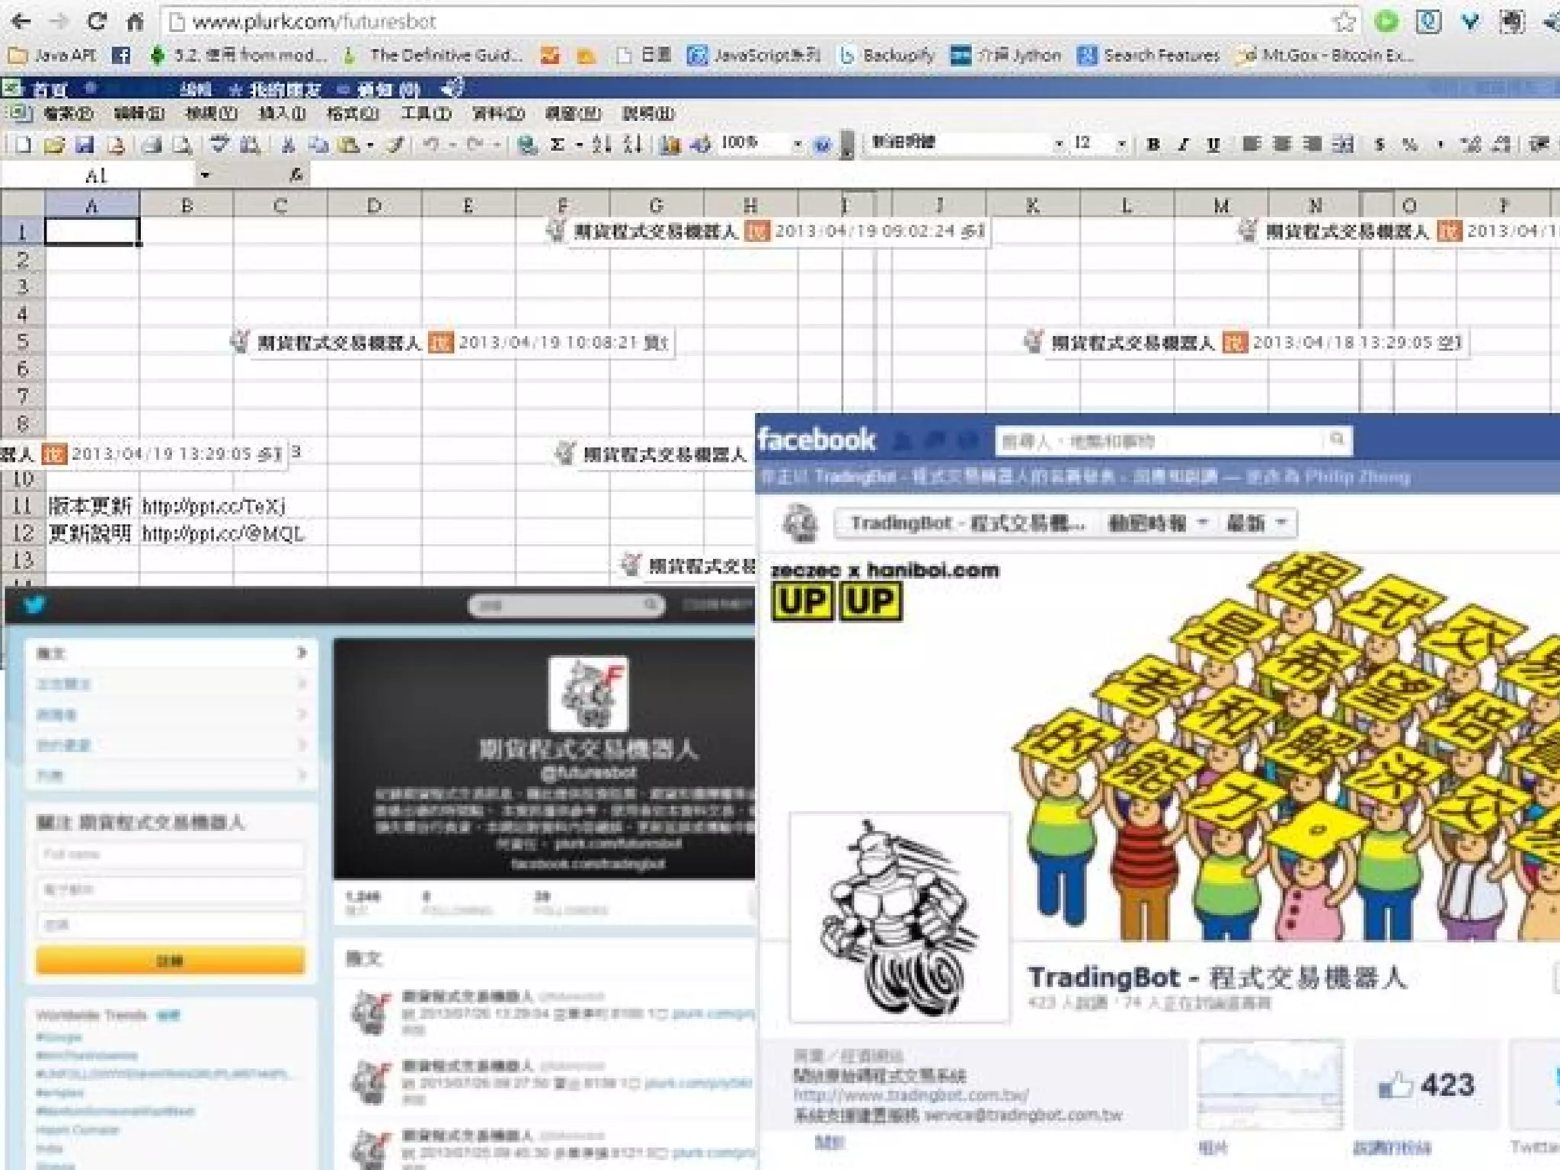Click the Open folder toolbar icon
The image size is (1560, 1170).
[54, 145]
